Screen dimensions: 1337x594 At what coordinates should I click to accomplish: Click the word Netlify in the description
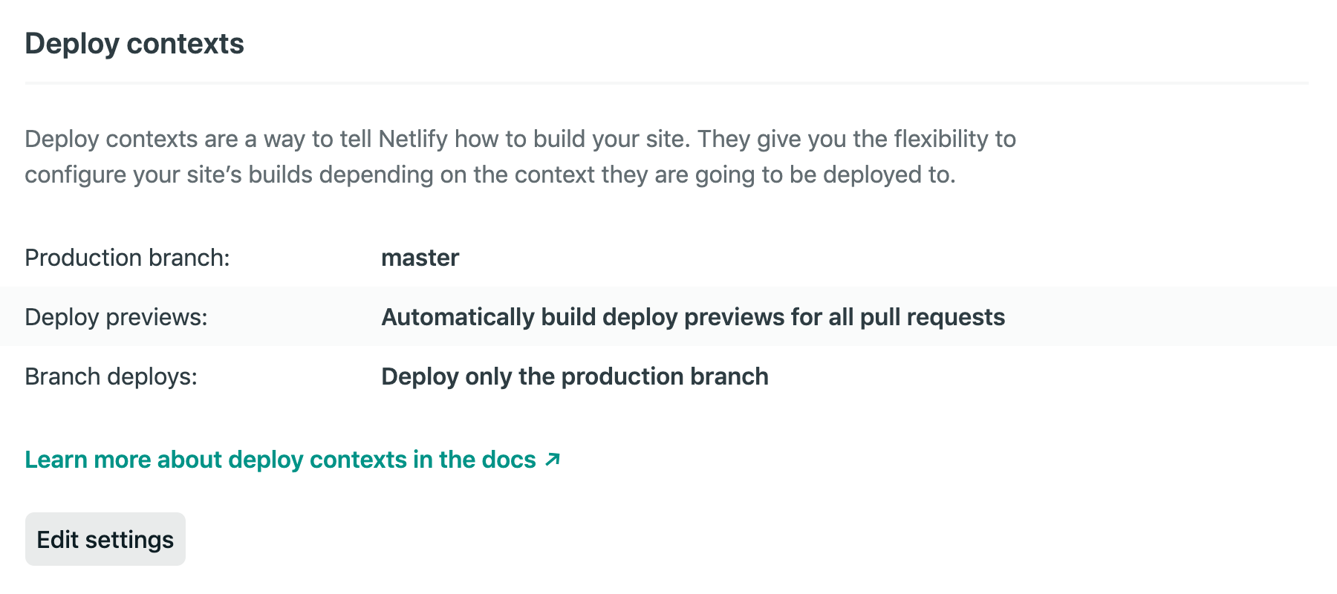point(413,139)
